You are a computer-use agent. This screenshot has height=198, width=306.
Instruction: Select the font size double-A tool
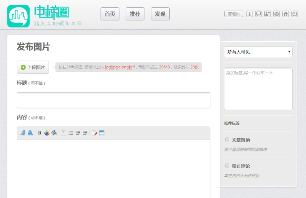(x=30, y=133)
